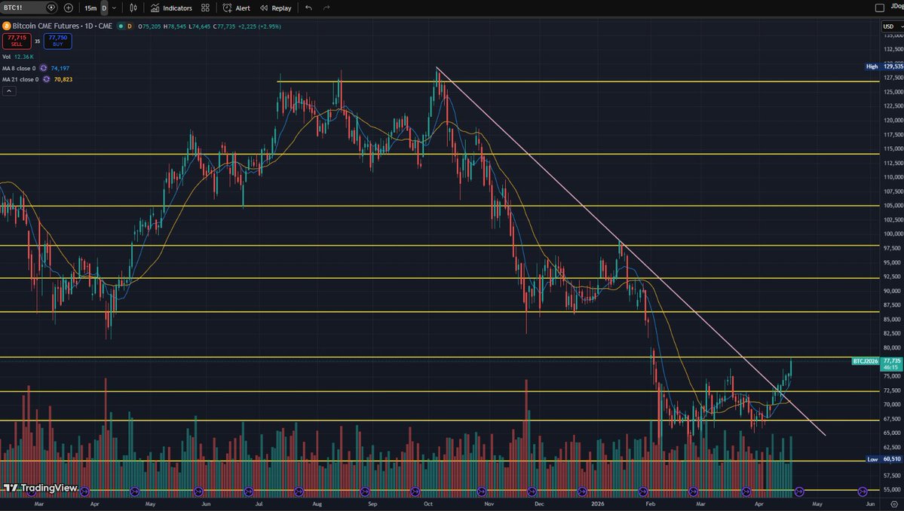Open indicator templates grid icon
Image resolution: width=904 pixels, height=511 pixels.
(205, 8)
